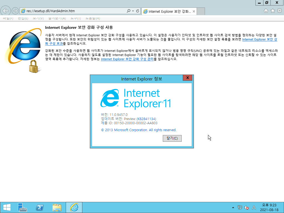
Task: Click the search magnifier in address bar
Action: pyautogui.click(x=128, y=11)
